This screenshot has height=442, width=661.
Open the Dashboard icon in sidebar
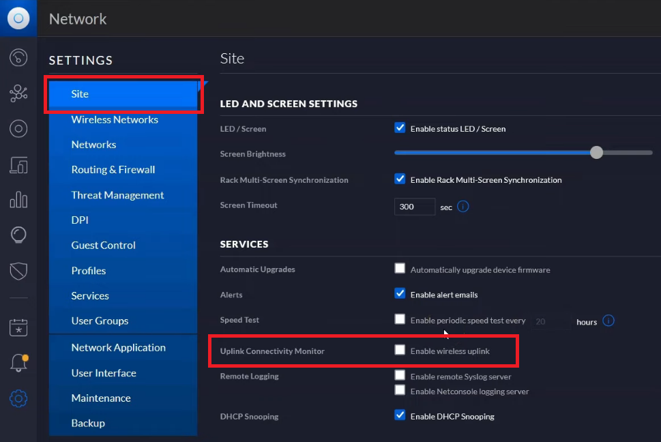point(18,58)
